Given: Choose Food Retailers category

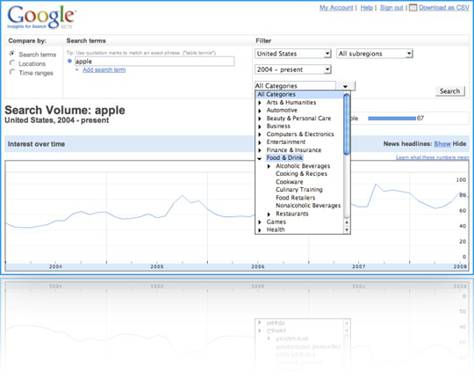Looking at the screenshot, I should pyautogui.click(x=295, y=198).
